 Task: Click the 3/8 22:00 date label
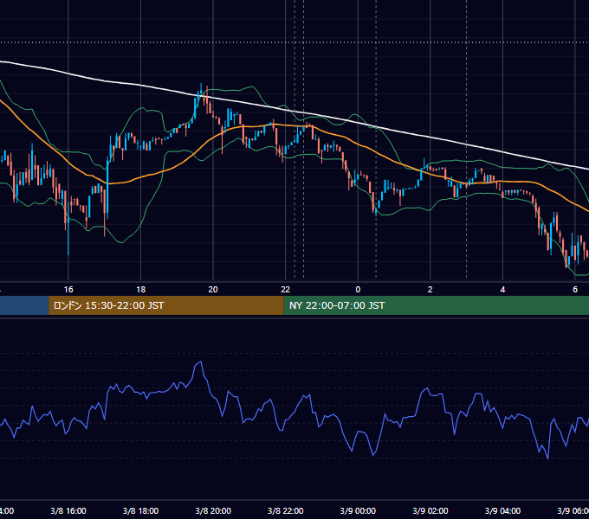point(286,510)
